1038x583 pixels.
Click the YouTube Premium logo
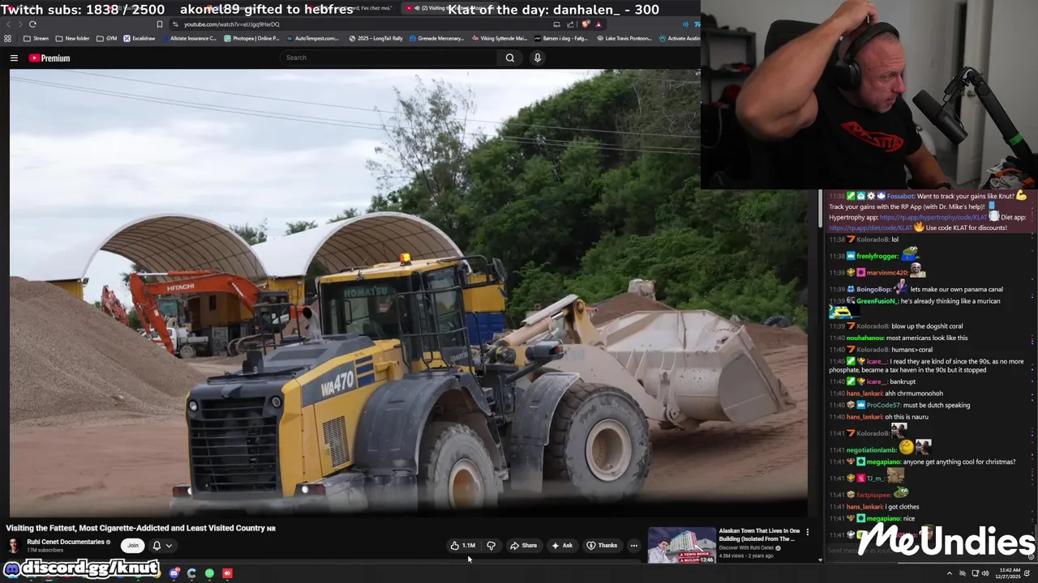point(49,58)
